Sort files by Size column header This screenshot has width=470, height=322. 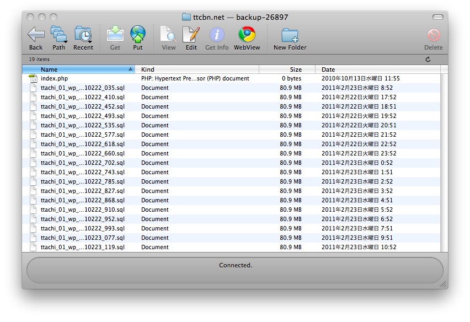point(287,69)
